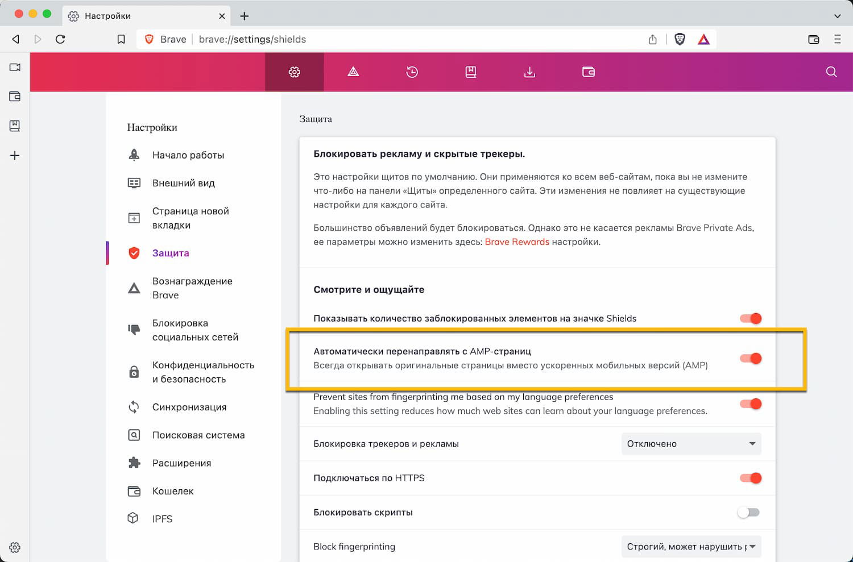Click the search icon in settings header
Viewport: 853px width, 562px height.
[x=831, y=72]
